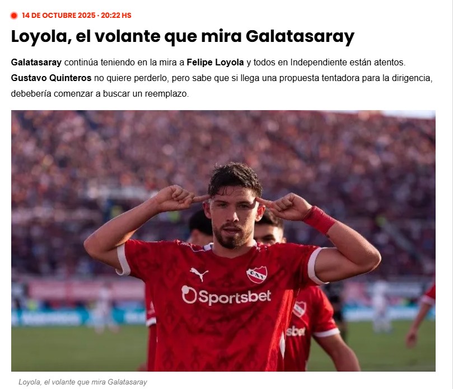This screenshot has width=453, height=389.
Task: Click the Independiente club crest on the jersey
Action: point(256,274)
